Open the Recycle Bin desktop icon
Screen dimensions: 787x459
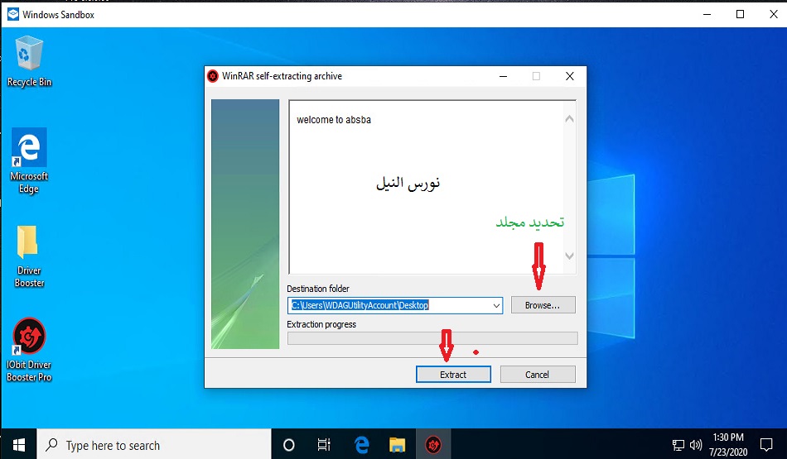click(x=29, y=56)
